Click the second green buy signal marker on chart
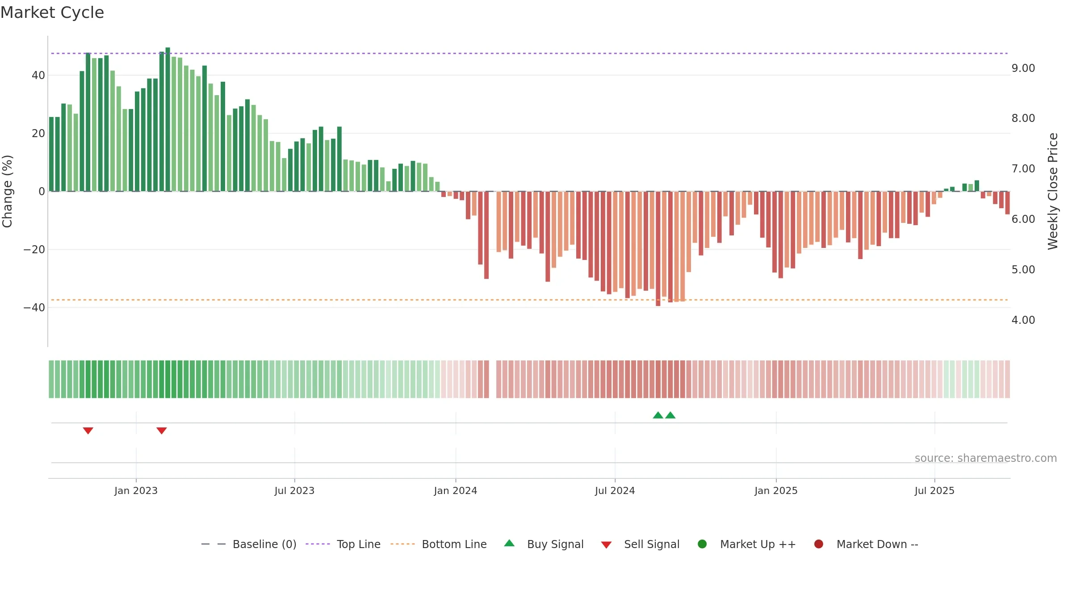The image size is (1072, 603). click(x=670, y=415)
